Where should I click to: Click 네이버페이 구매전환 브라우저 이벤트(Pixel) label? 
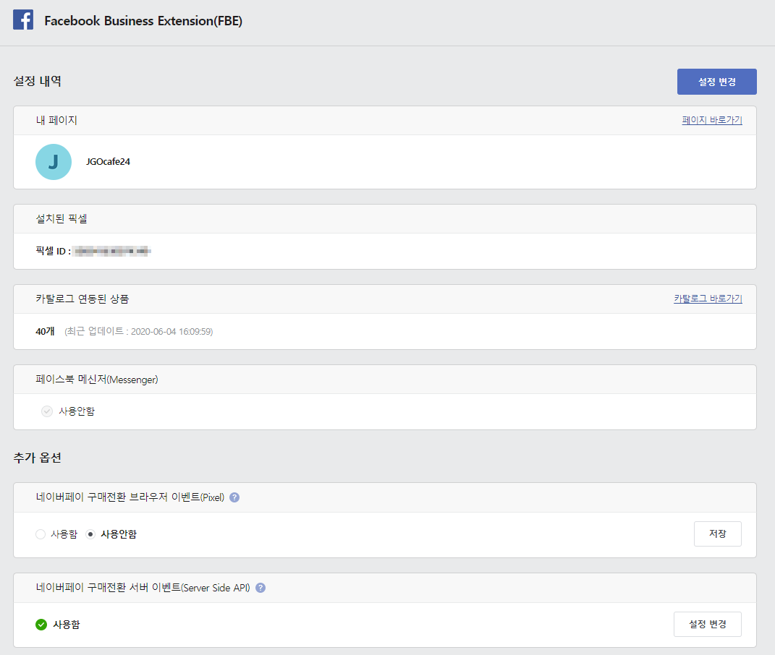click(130, 497)
